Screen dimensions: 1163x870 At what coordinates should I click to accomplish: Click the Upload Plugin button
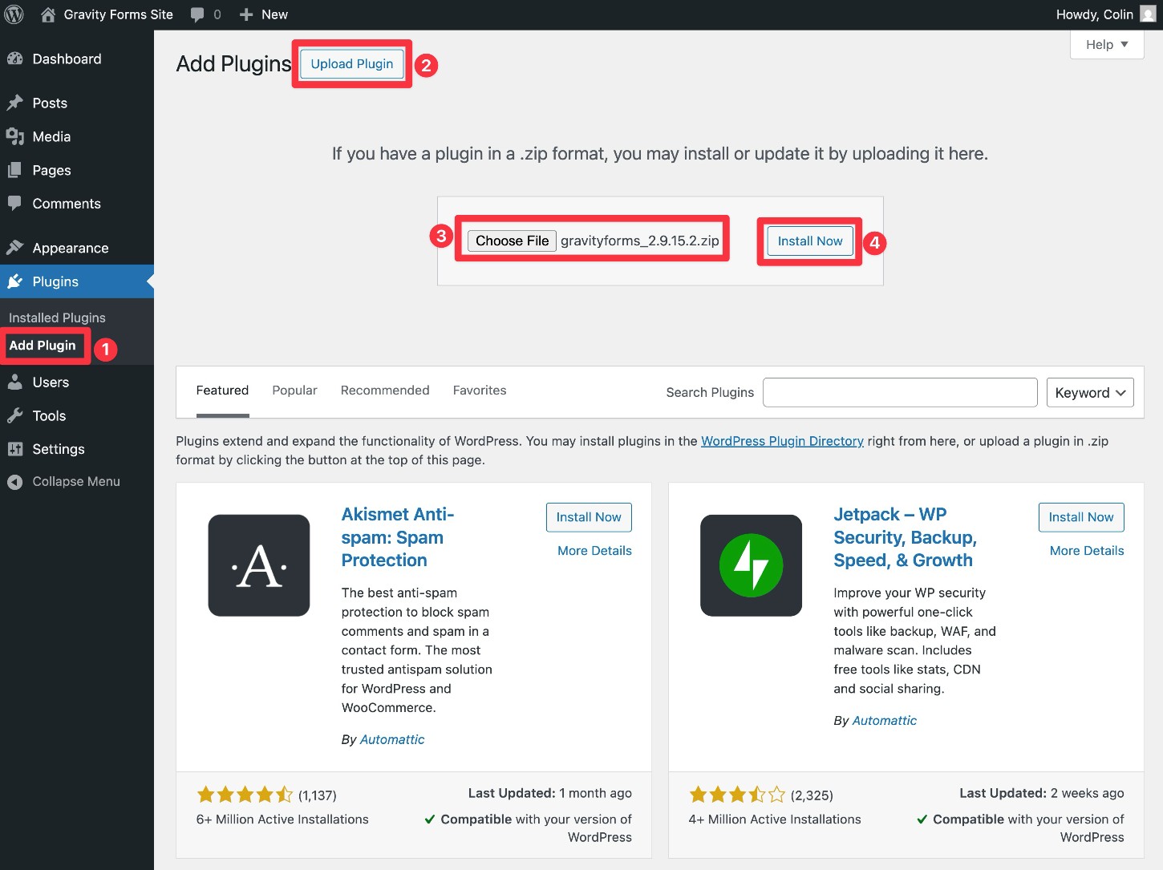click(352, 63)
